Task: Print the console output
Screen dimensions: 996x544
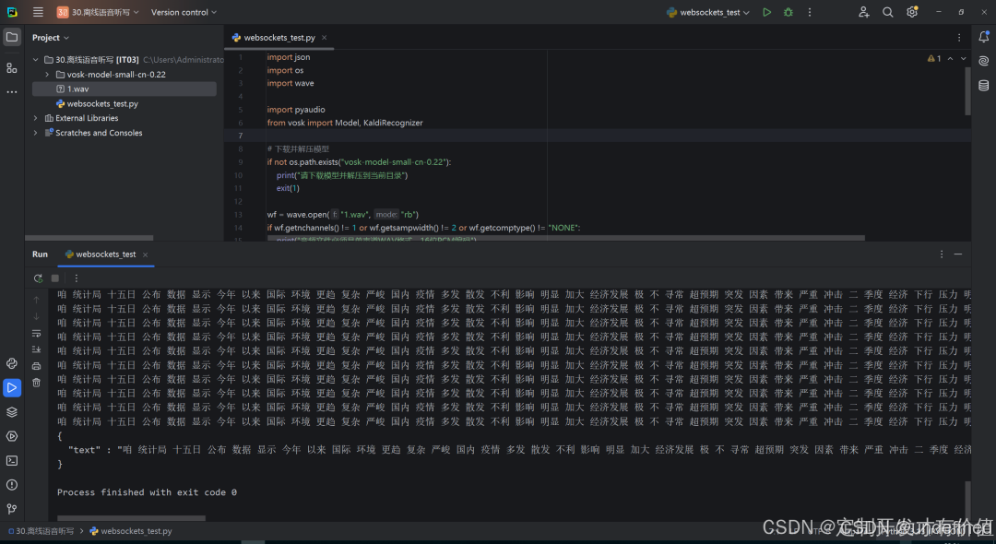Action: 36,366
